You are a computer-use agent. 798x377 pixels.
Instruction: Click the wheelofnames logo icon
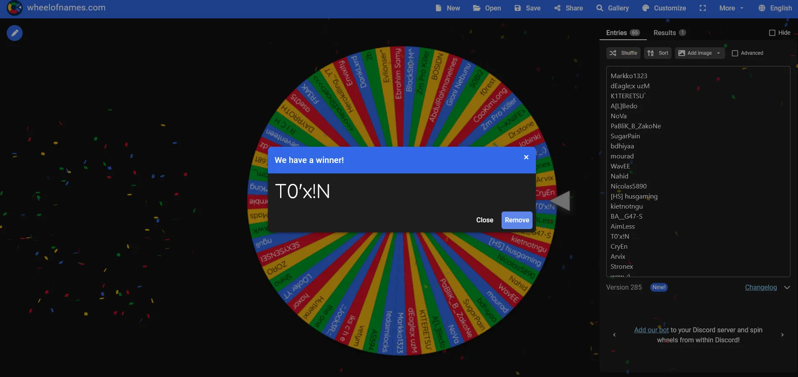[15, 8]
